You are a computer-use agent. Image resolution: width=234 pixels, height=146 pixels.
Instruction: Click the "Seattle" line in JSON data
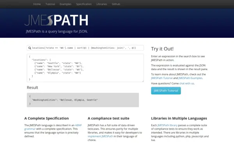[58, 63]
